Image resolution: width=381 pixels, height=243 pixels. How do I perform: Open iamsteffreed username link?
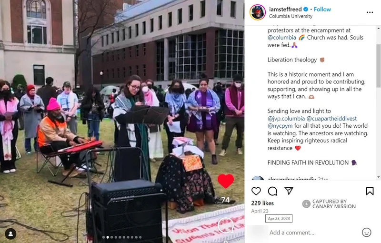point(285,9)
